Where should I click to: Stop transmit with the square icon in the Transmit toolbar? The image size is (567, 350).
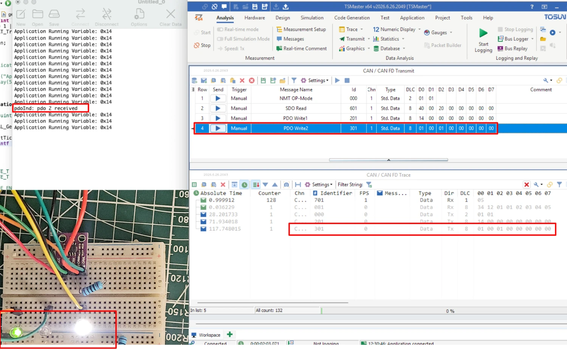347,81
